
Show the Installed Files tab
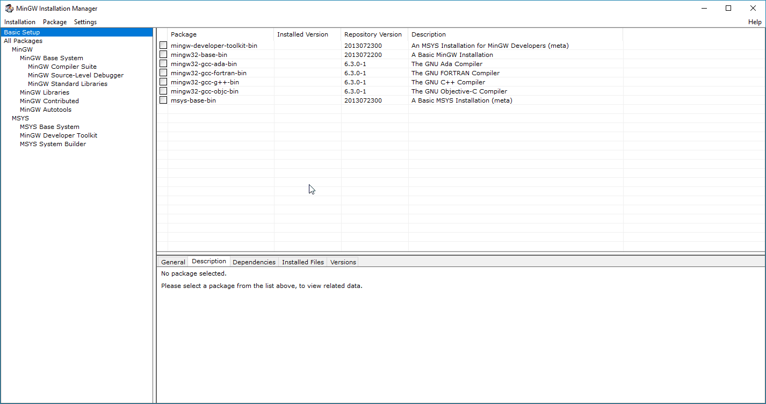point(303,262)
